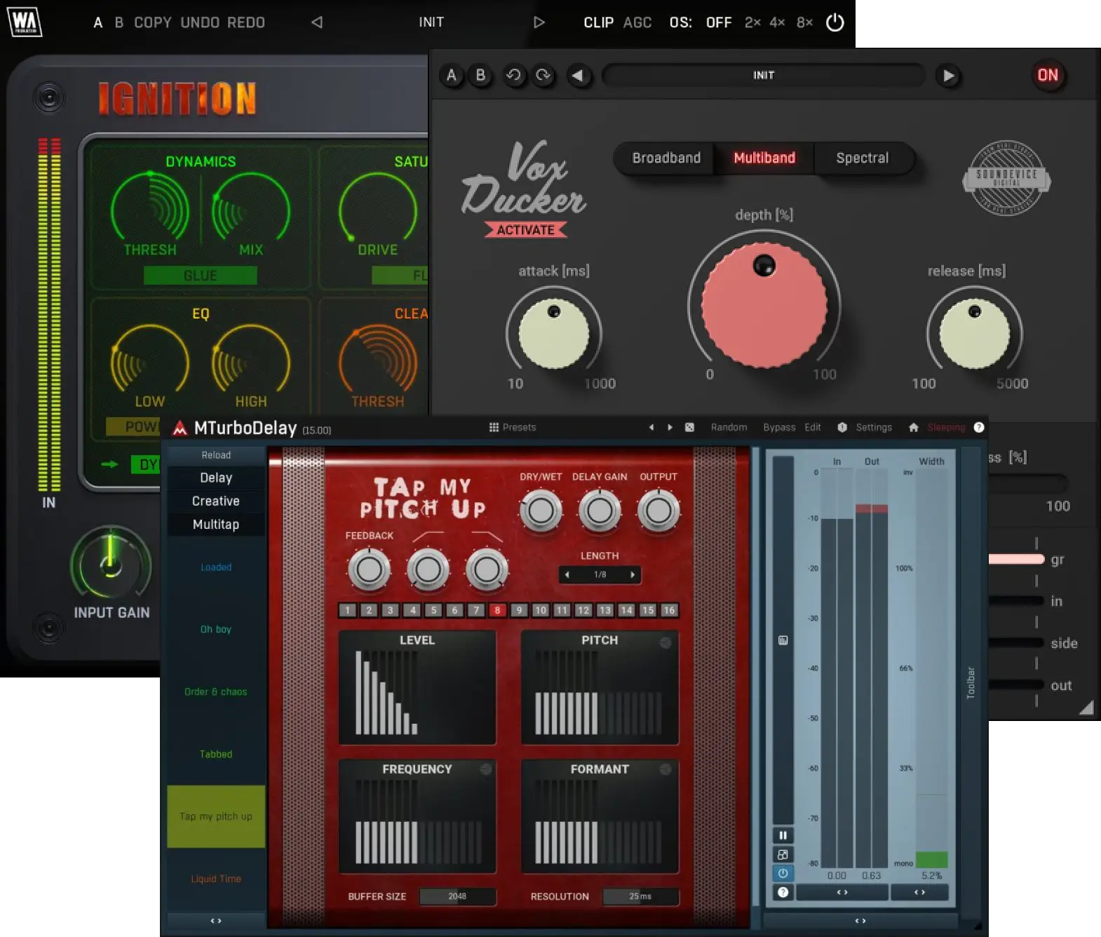The height and width of the screenshot is (937, 1101).
Task: Expand the preset list bottom arrows
Action: pyautogui.click(x=216, y=920)
